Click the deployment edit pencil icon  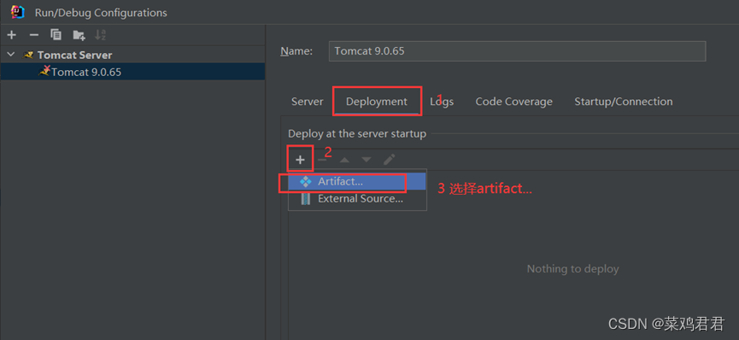[389, 160]
